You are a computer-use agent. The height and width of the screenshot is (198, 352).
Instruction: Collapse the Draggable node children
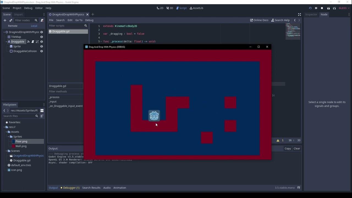point(6,42)
